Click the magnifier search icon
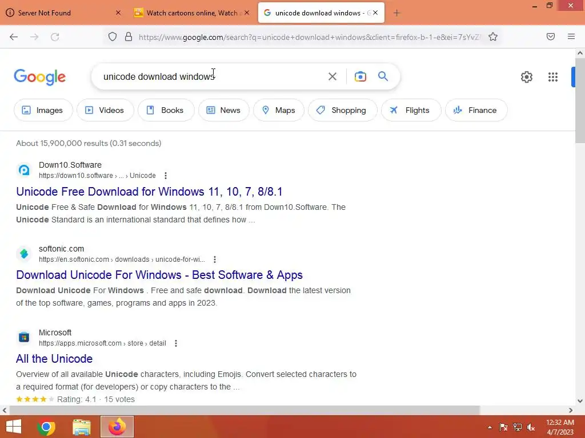This screenshot has width=585, height=438. click(383, 76)
